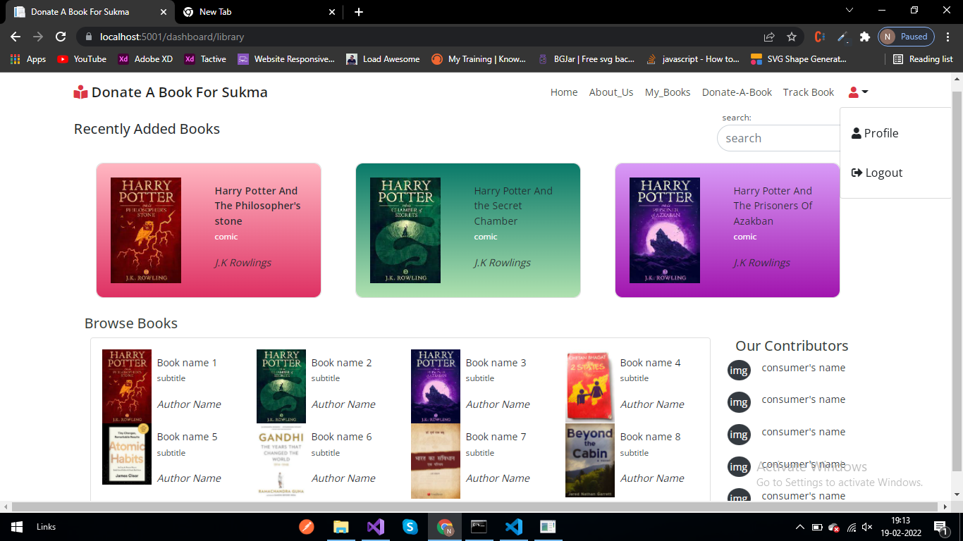
Task: Focus the book search field
Action: tap(779, 138)
